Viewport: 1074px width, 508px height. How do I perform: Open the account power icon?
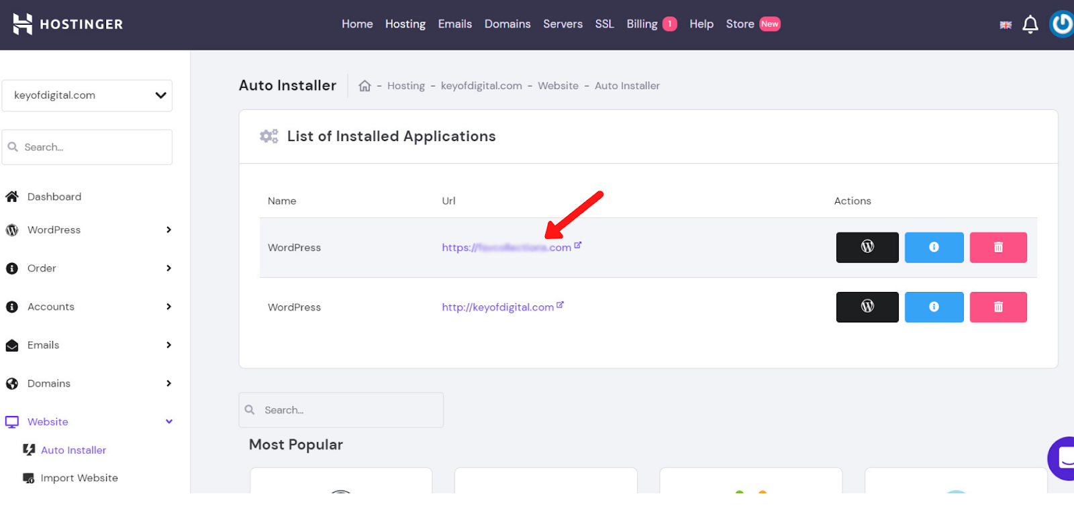click(1062, 24)
